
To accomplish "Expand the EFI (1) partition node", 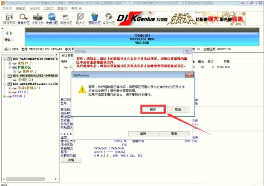I will 10,92.
